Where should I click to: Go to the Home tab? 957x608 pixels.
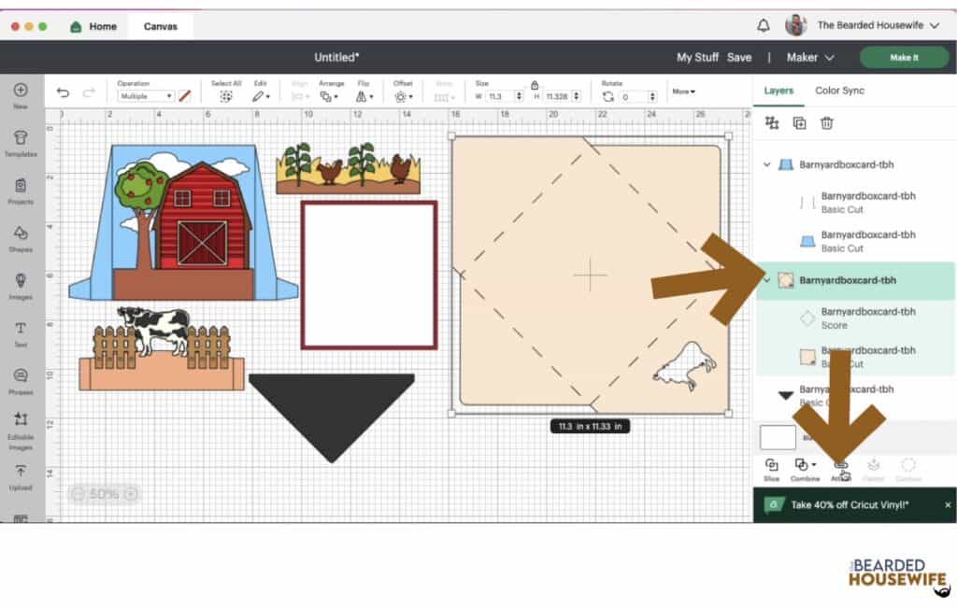tap(93, 26)
